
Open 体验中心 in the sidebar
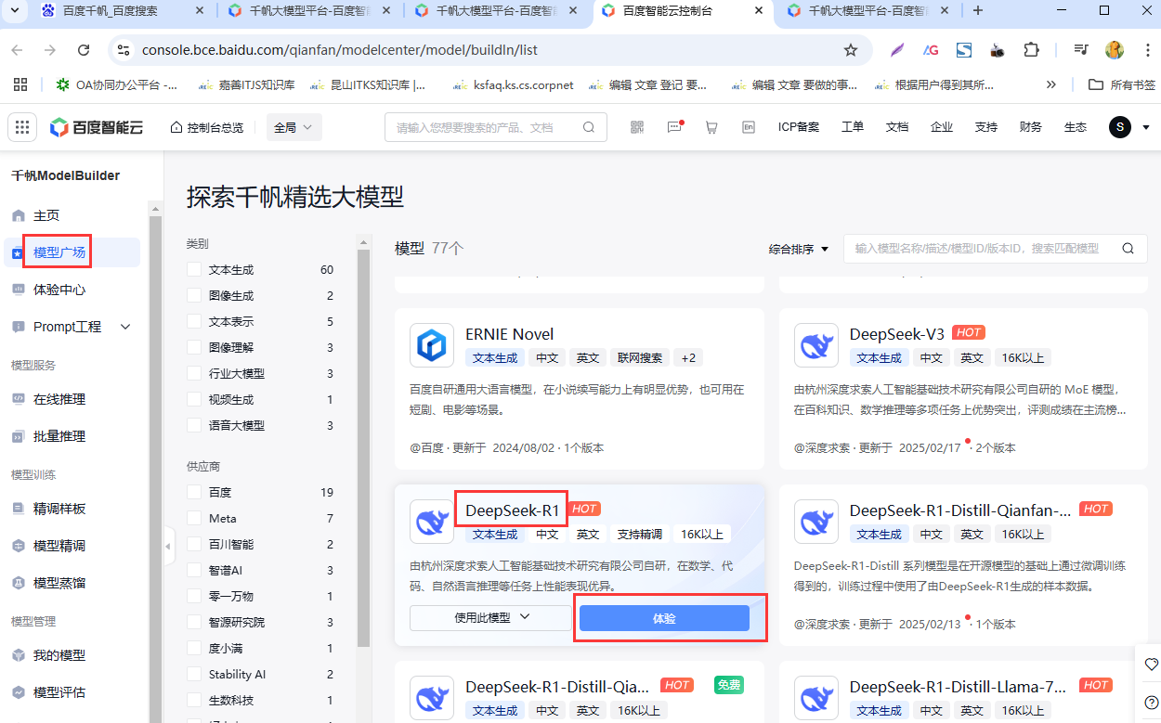[59, 290]
